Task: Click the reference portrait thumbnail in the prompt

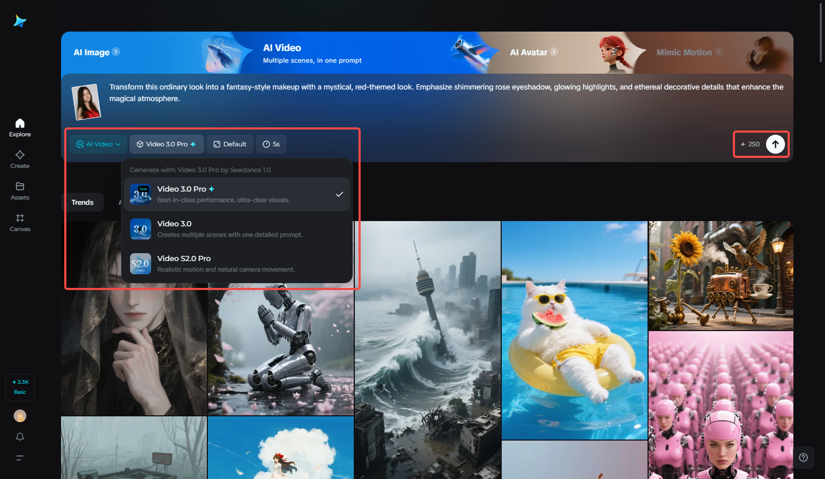Action: (86, 102)
